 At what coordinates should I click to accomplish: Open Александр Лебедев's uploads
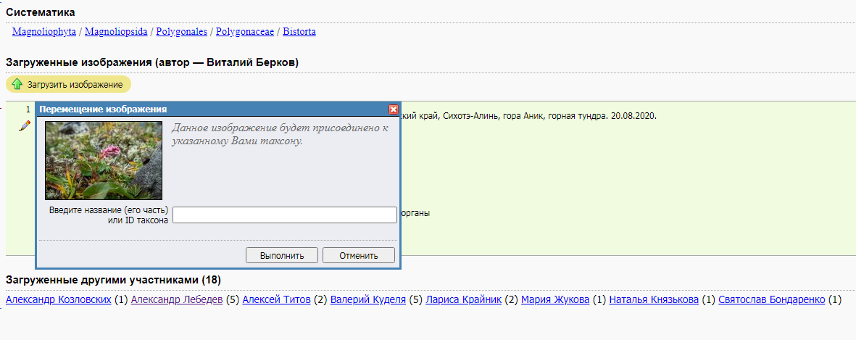[x=177, y=299]
